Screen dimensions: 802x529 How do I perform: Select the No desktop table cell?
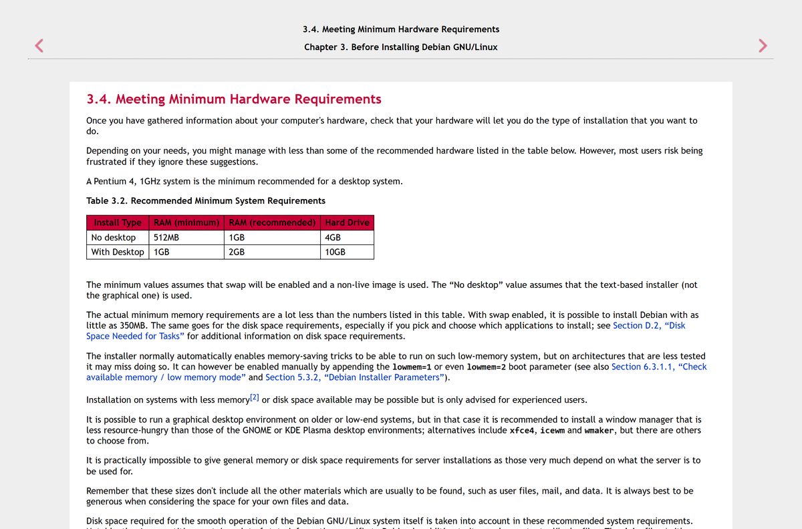[118, 237]
